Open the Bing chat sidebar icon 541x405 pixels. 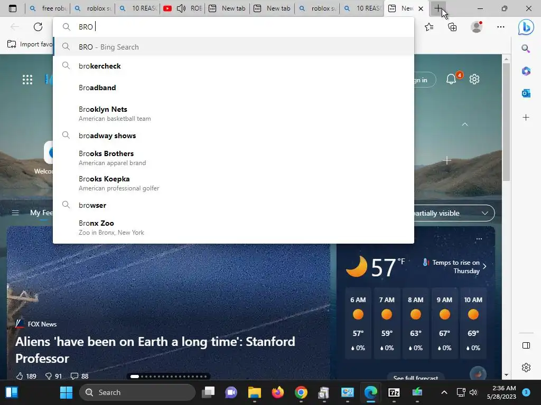pos(526,27)
